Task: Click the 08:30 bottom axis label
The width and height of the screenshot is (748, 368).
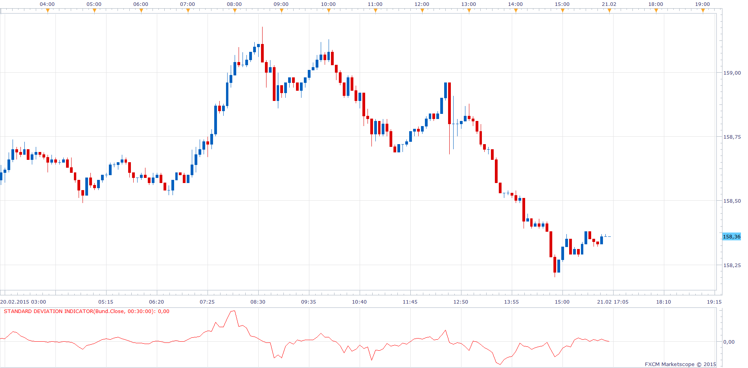Action: [x=258, y=302]
